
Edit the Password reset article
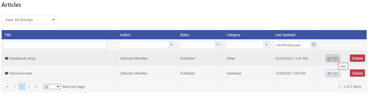tap(333, 73)
